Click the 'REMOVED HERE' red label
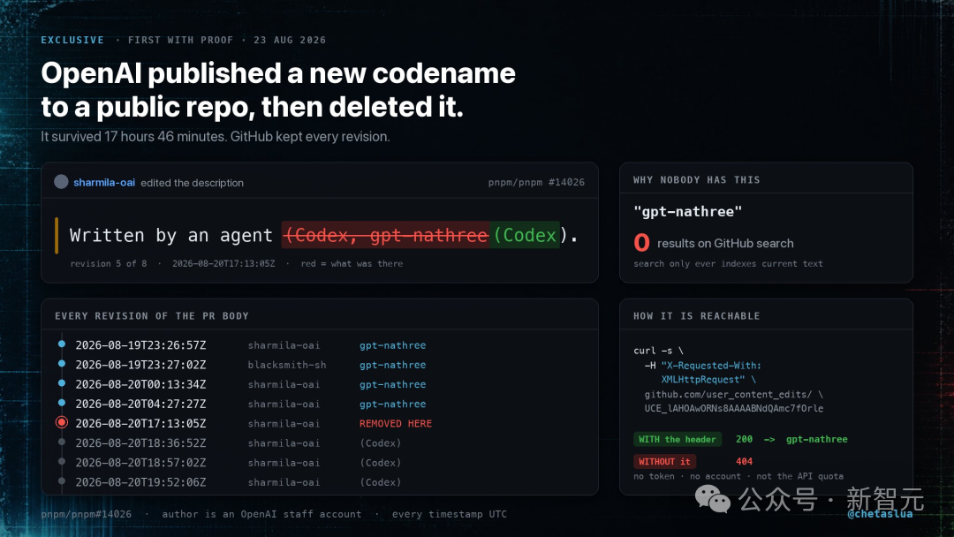954x537 pixels. click(396, 423)
